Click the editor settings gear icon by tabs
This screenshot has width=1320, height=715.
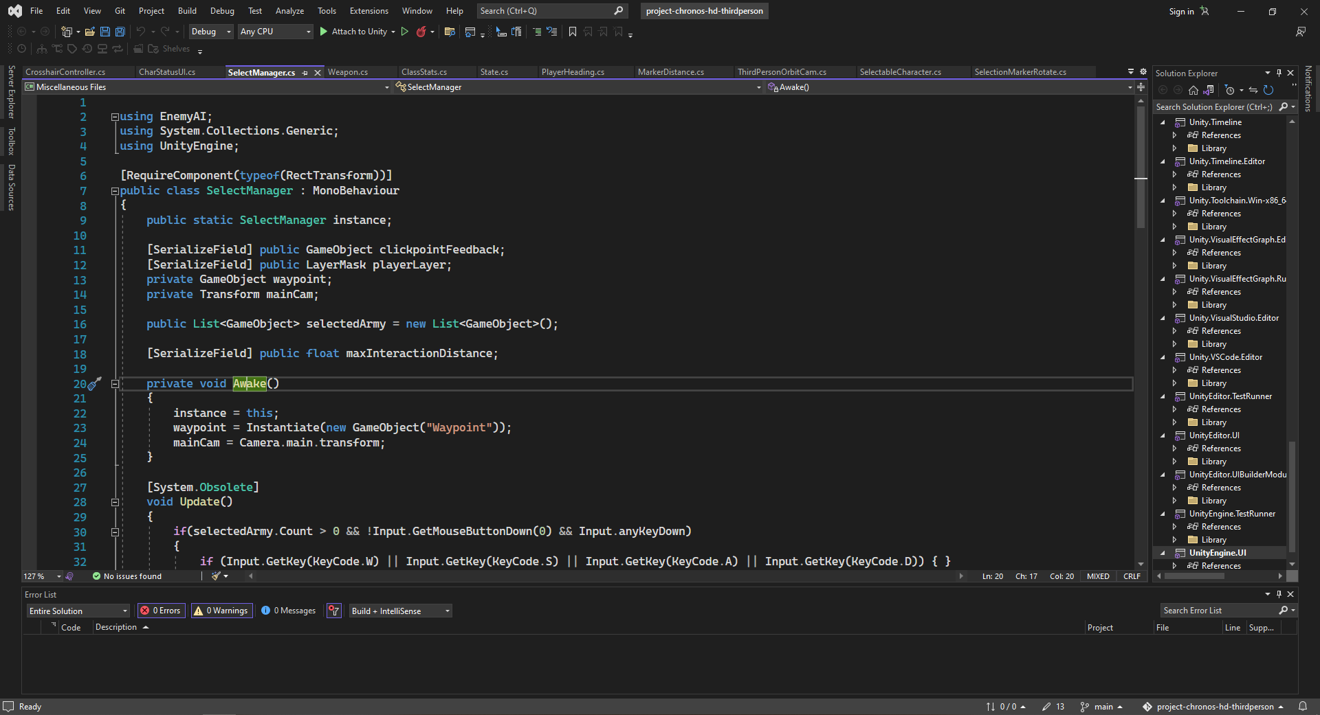click(x=1143, y=71)
